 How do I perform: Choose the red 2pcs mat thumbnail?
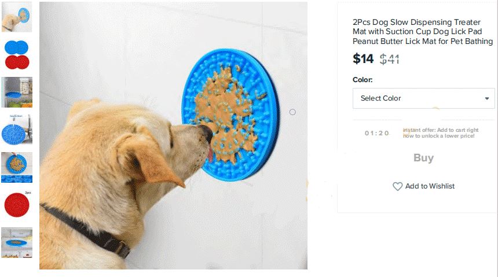(17, 205)
